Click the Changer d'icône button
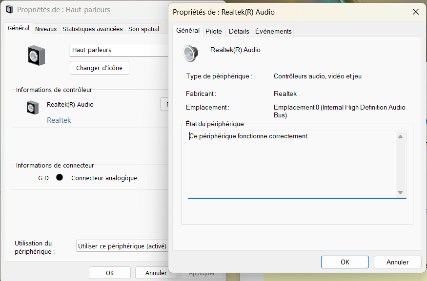The width and height of the screenshot is (427, 281). [100, 68]
